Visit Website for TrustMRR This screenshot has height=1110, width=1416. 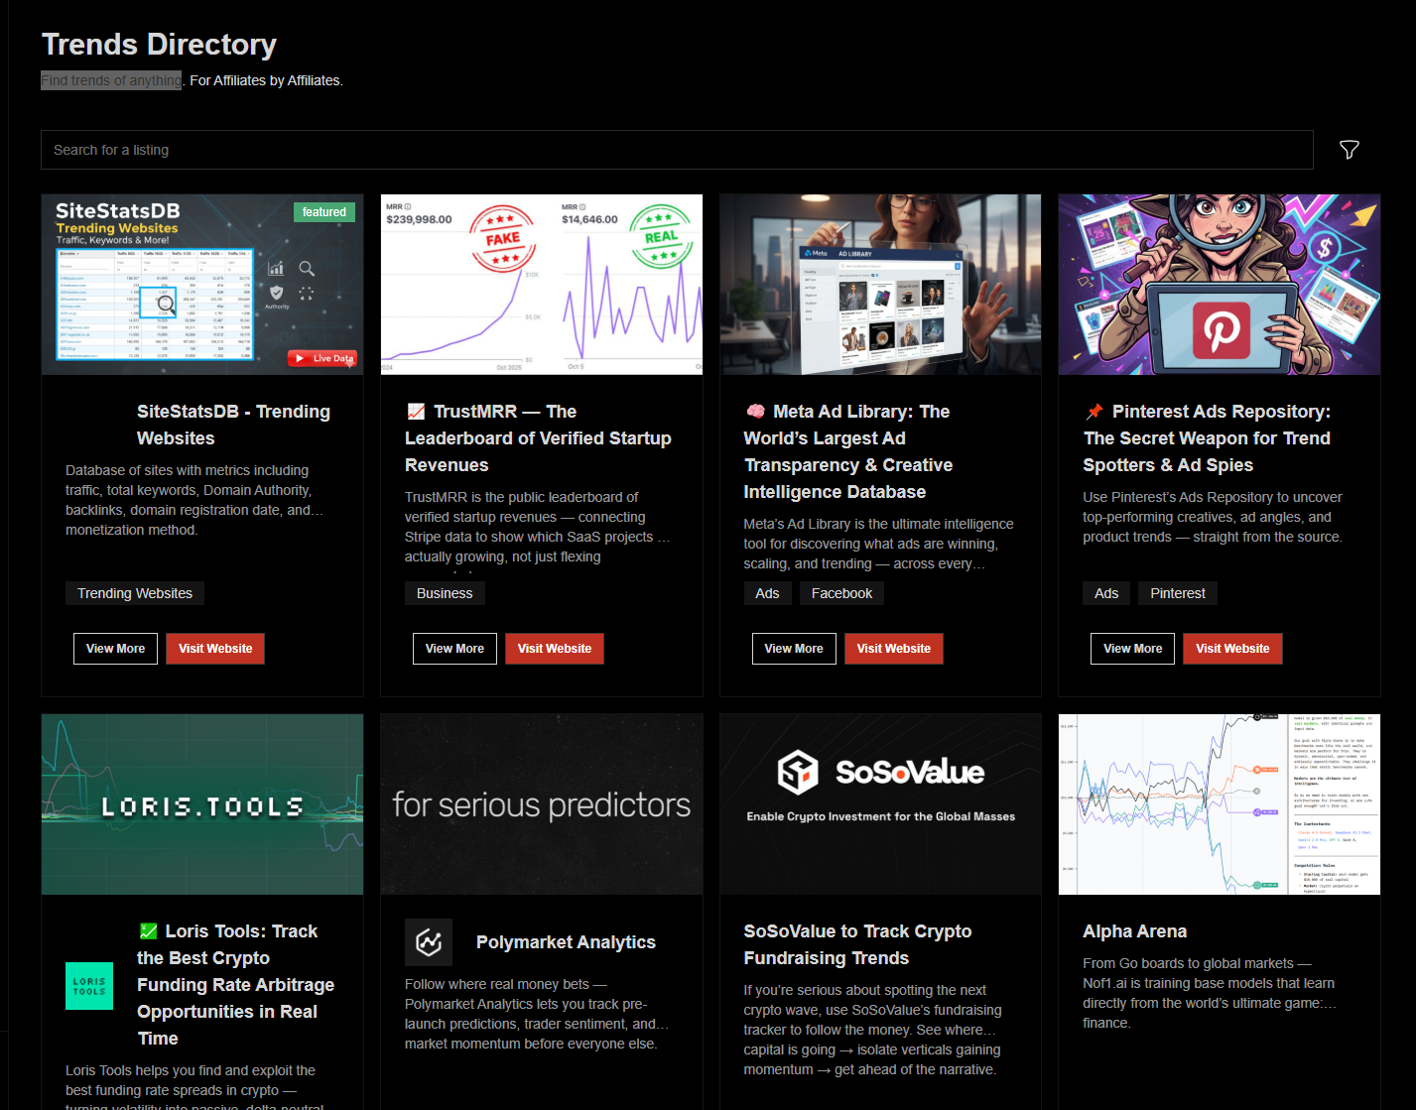pos(555,649)
